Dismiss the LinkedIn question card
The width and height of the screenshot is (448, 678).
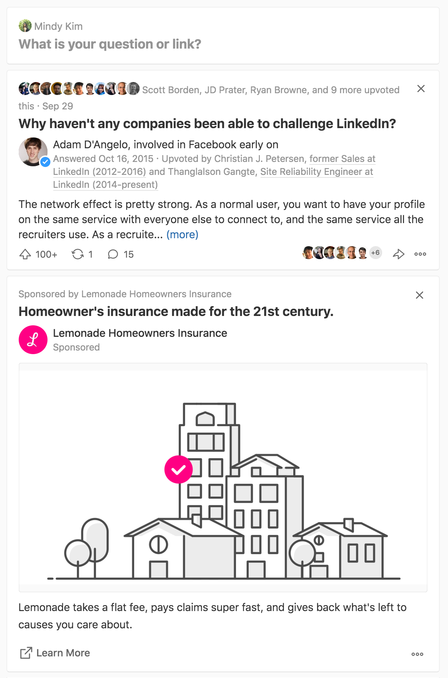421,89
